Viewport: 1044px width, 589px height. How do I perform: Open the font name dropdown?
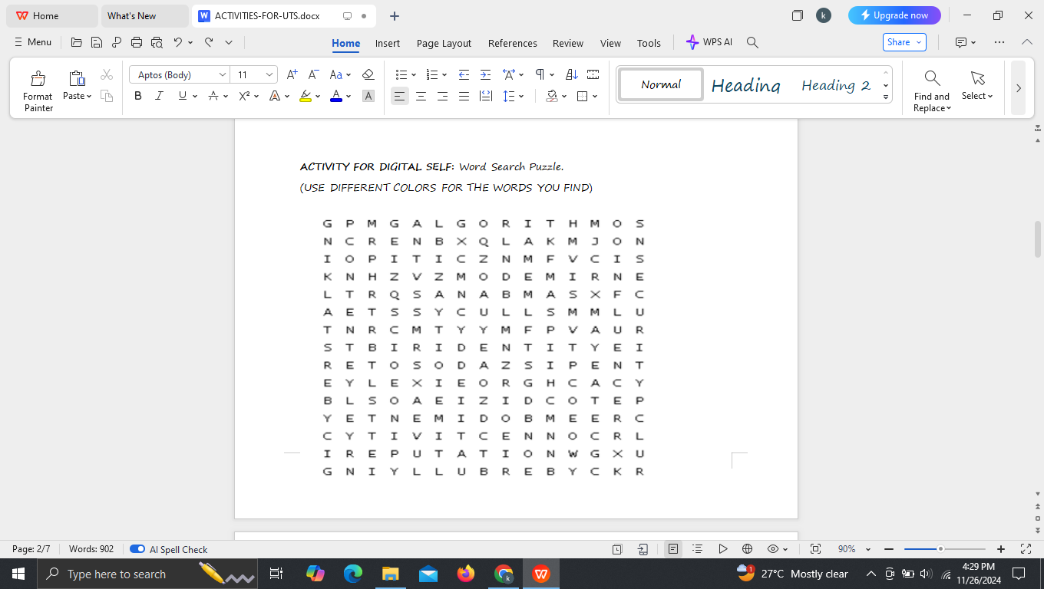point(222,74)
